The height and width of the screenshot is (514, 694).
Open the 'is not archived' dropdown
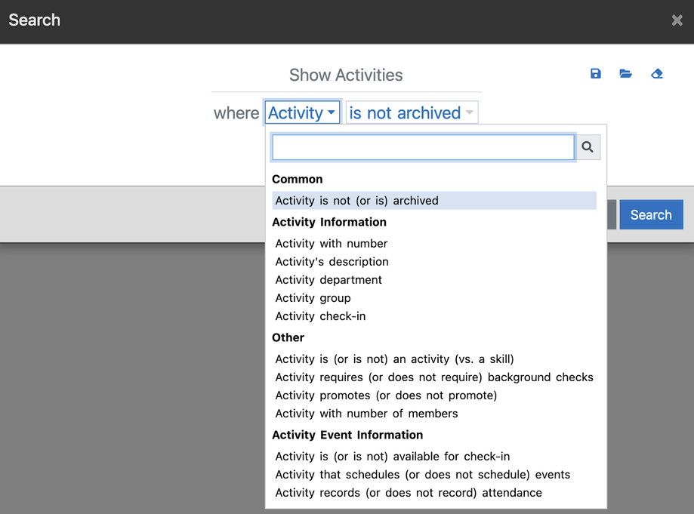[x=412, y=112]
